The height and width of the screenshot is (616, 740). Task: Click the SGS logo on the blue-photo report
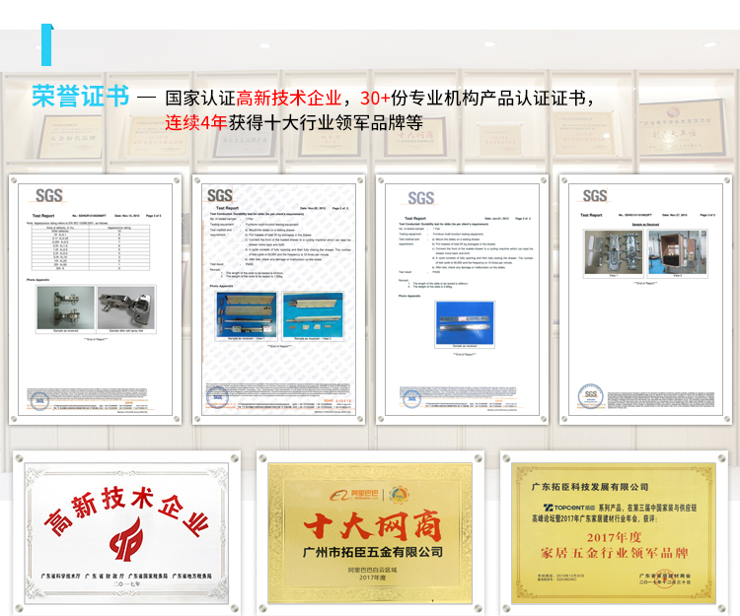click(421, 198)
